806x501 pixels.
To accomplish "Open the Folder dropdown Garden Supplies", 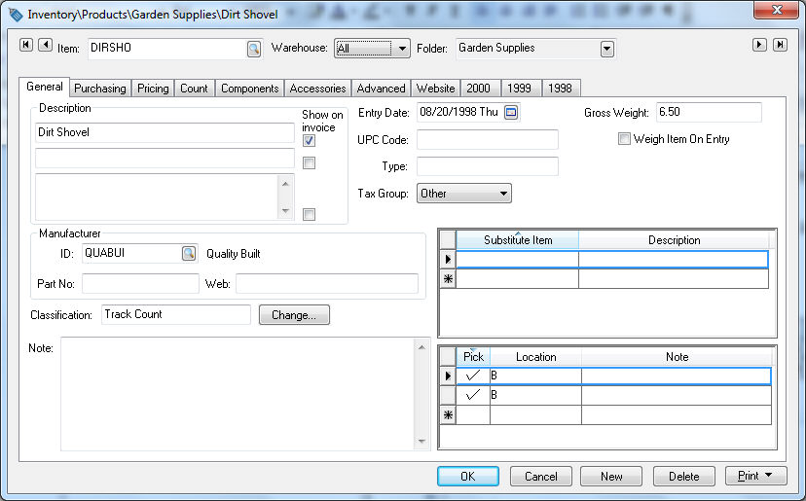I will [x=607, y=50].
